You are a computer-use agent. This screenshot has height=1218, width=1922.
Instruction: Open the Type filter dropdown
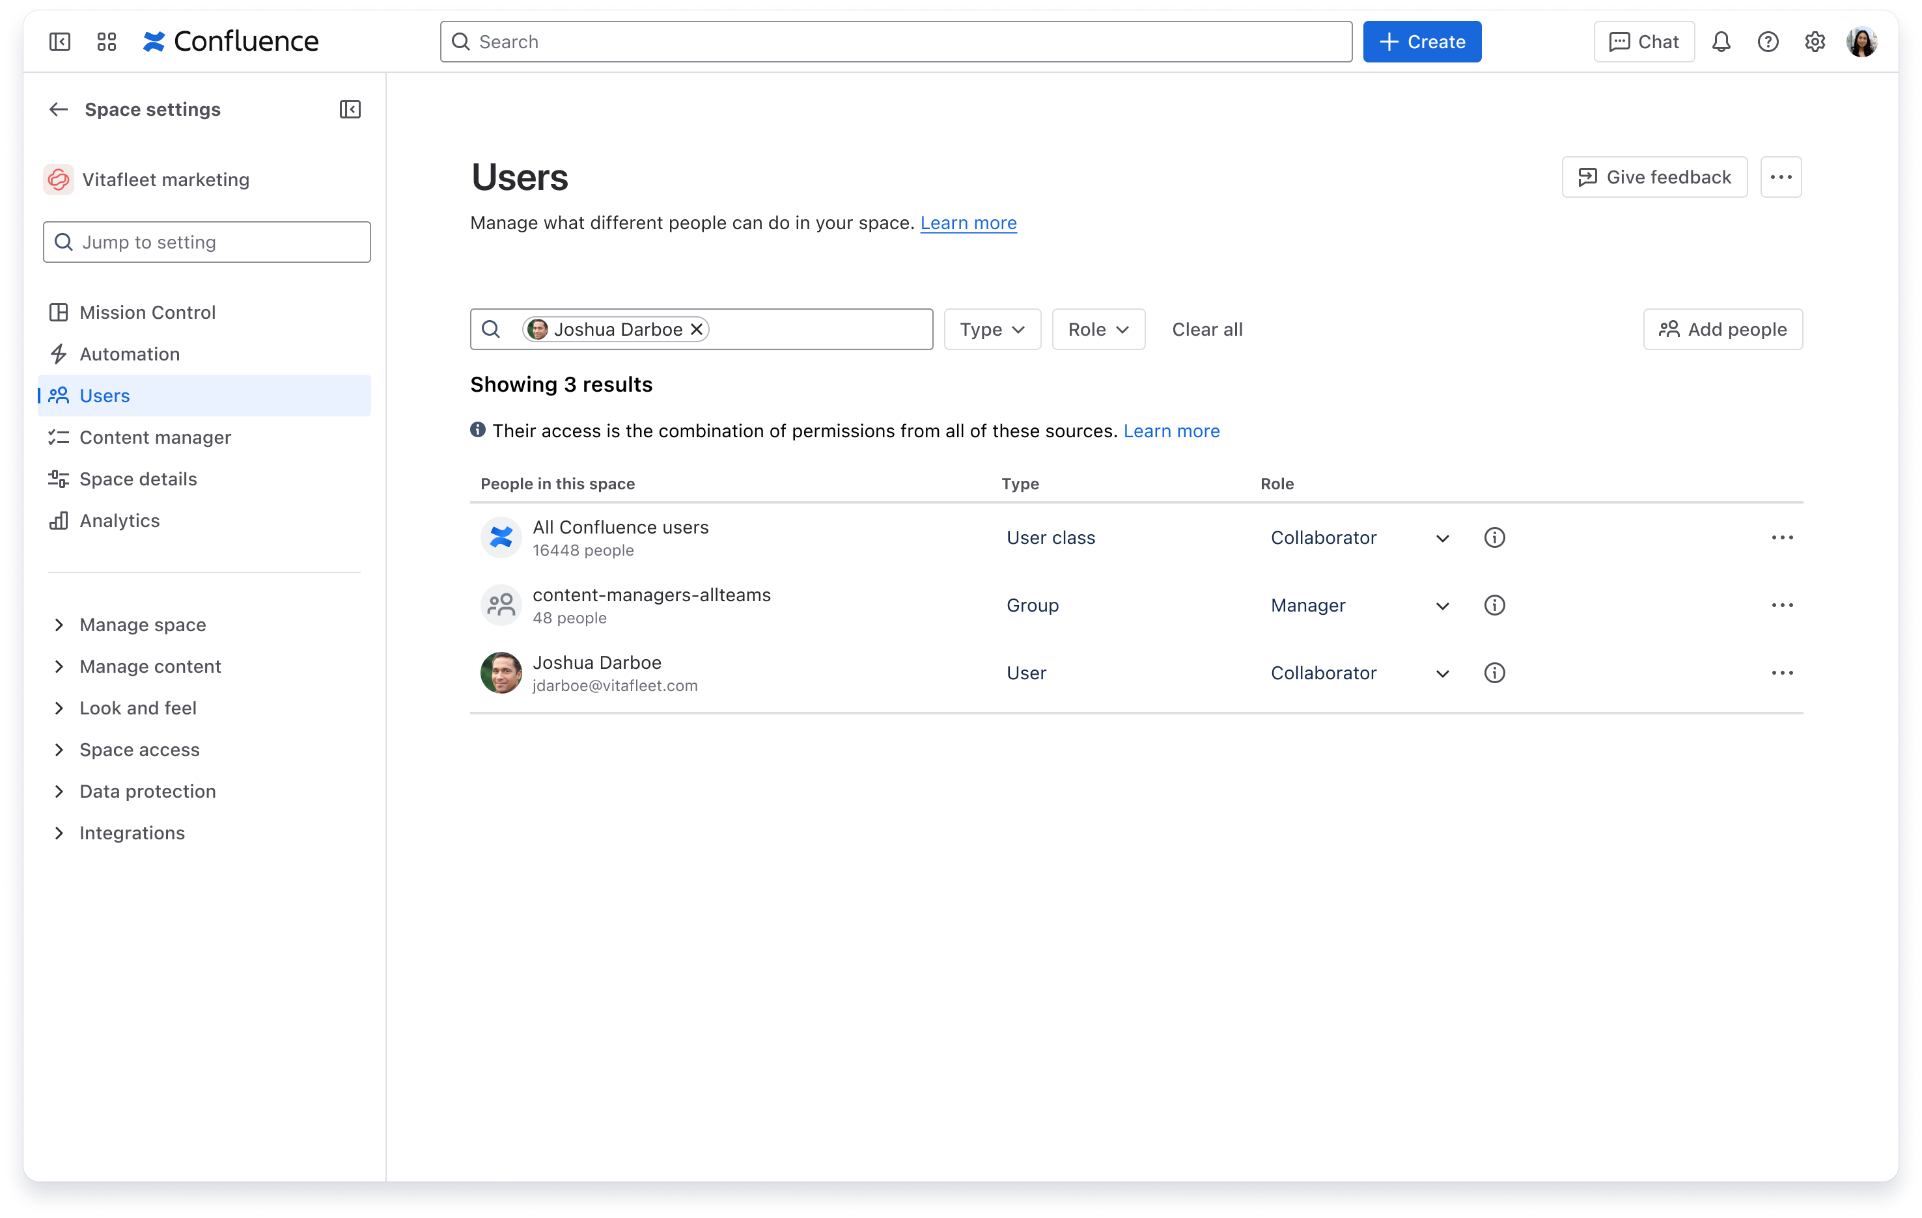[992, 329]
